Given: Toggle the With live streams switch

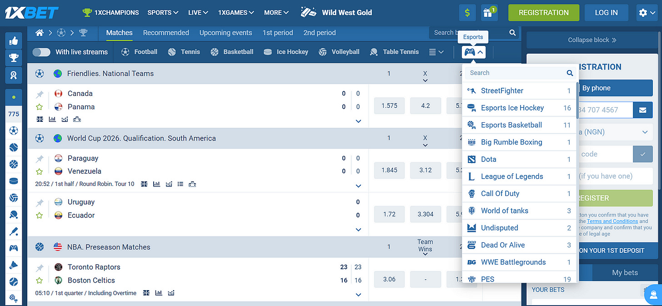Looking at the screenshot, I should (x=41, y=52).
